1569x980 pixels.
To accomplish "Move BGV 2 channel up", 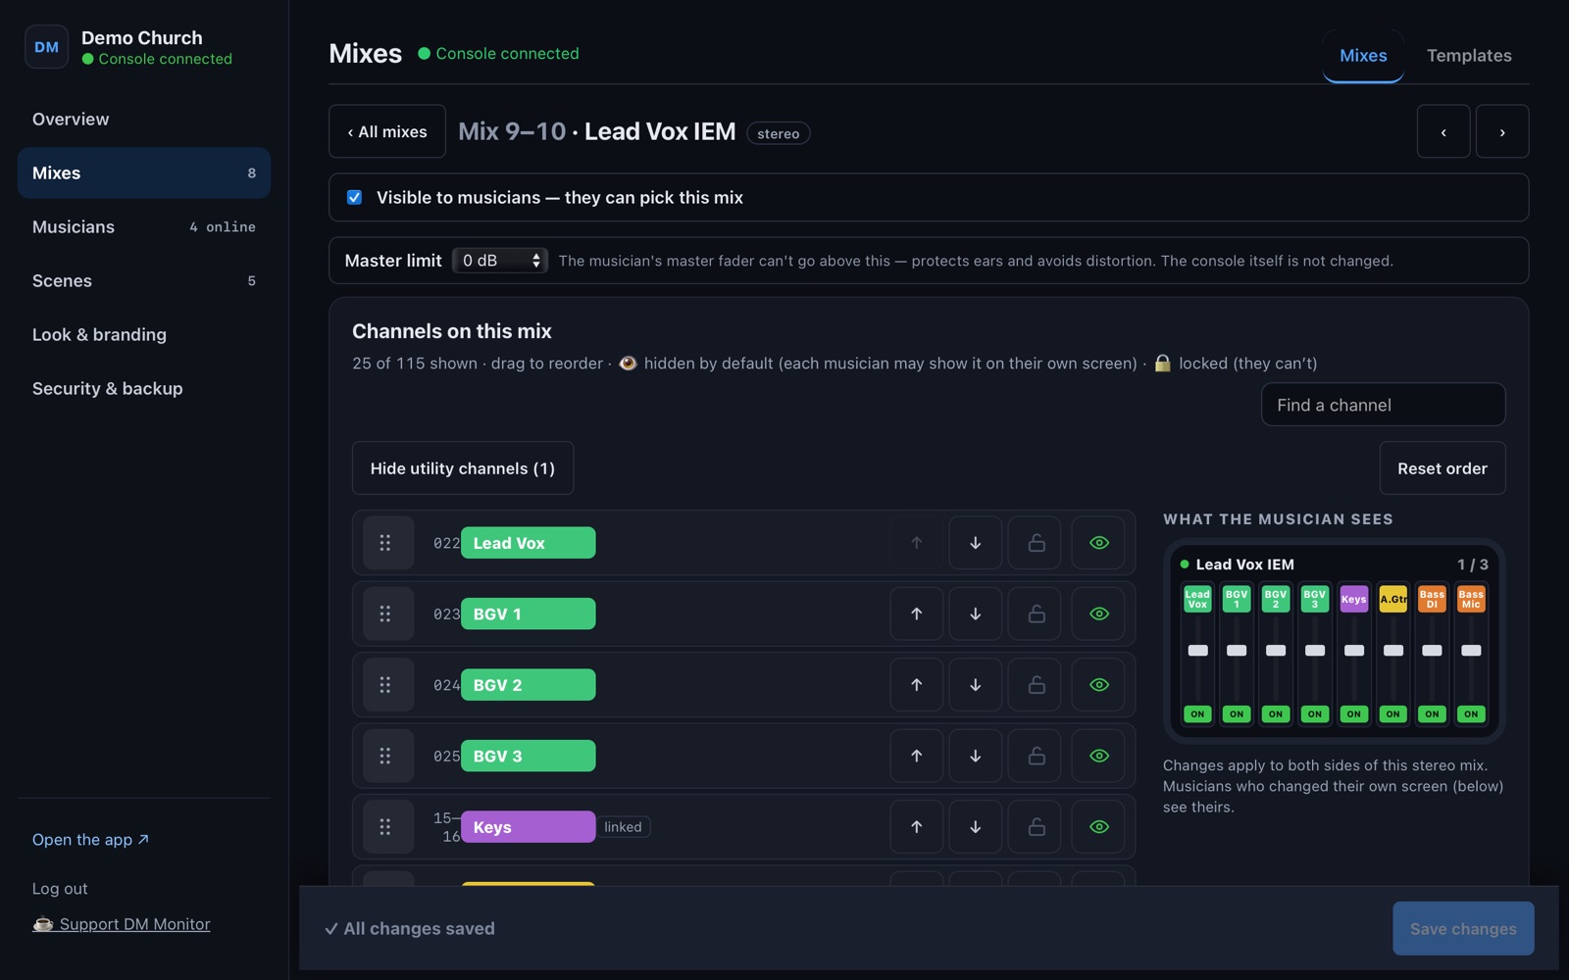I will click(916, 685).
